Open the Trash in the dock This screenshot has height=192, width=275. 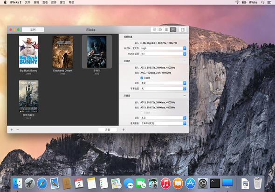pos(257,183)
